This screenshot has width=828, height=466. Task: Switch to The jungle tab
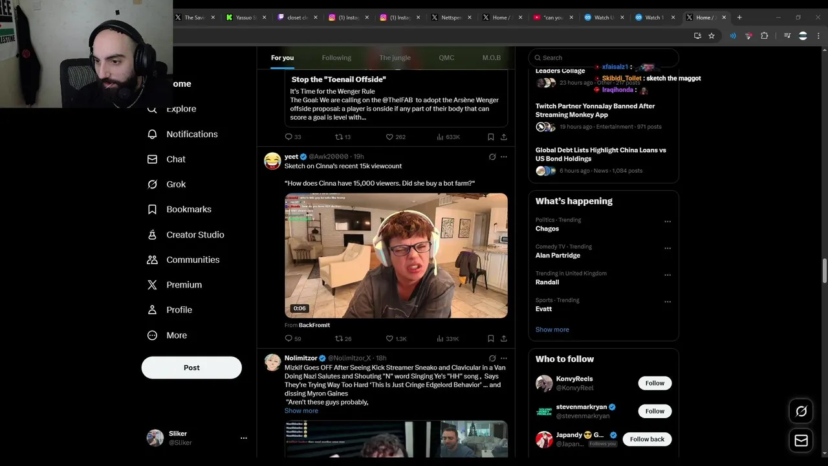click(x=395, y=58)
